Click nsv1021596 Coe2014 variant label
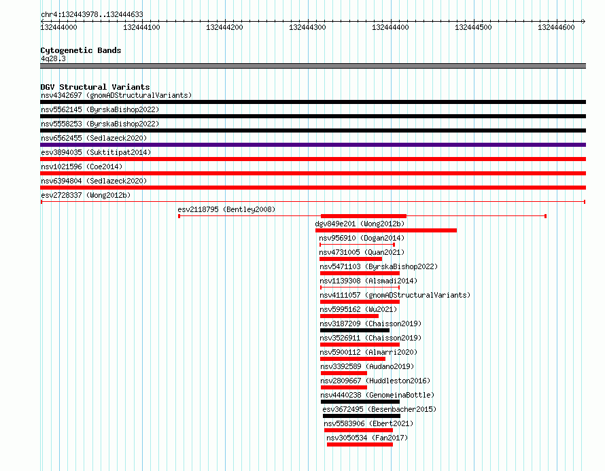605x471 pixels. [x=82, y=167]
